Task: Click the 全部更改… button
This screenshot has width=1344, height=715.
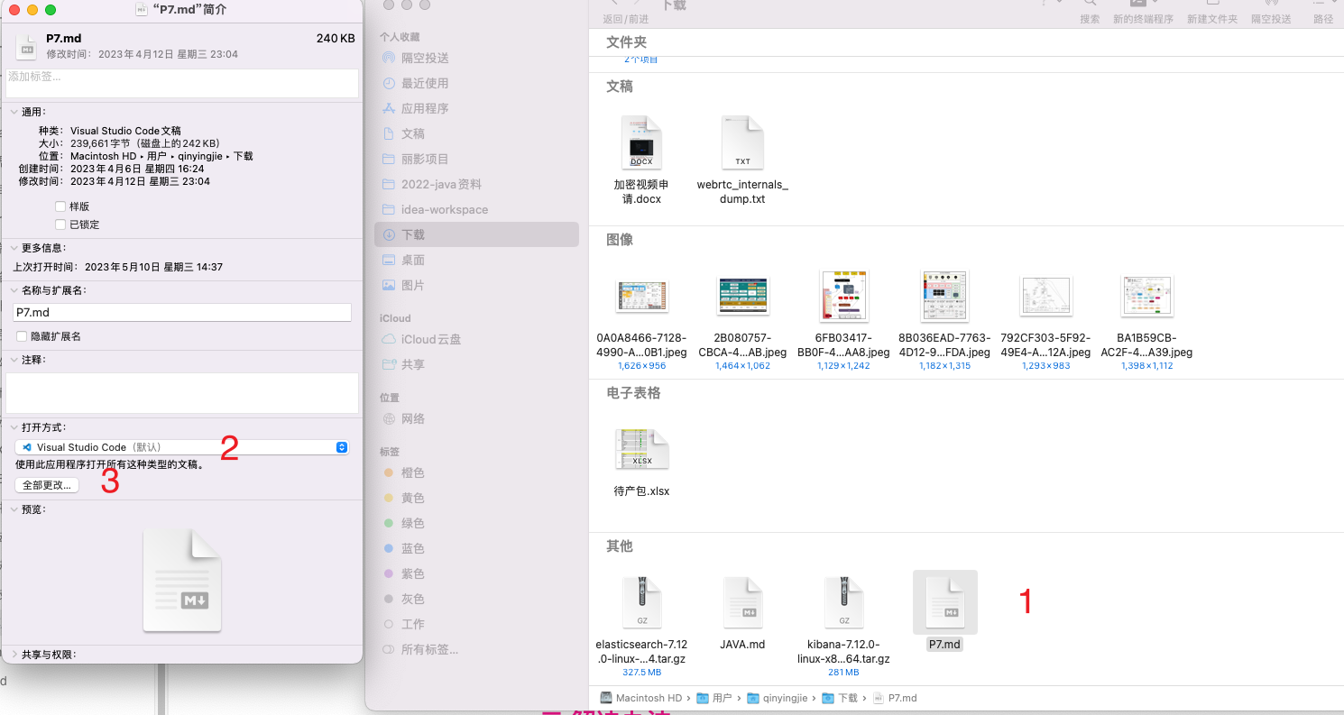Action: [x=47, y=485]
